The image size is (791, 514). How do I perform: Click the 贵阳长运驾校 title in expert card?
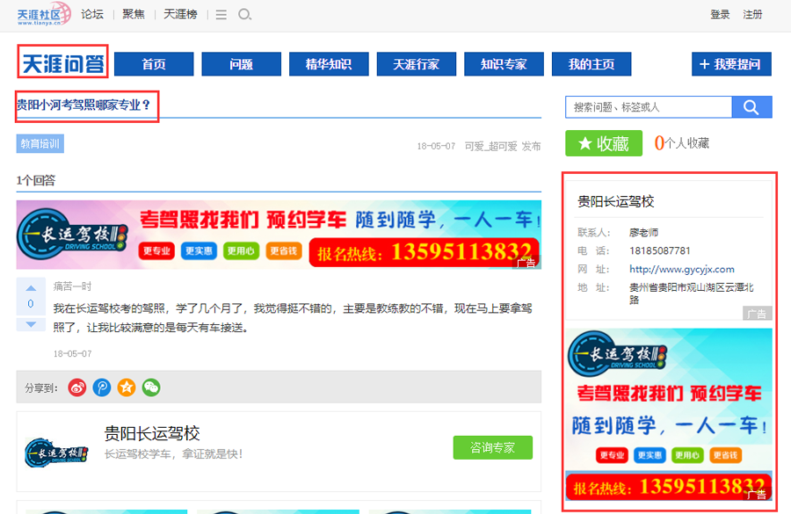(x=152, y=433)
